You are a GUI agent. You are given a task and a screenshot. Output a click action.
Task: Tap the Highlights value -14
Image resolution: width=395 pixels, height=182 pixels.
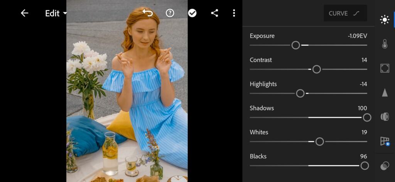[363, 84]
